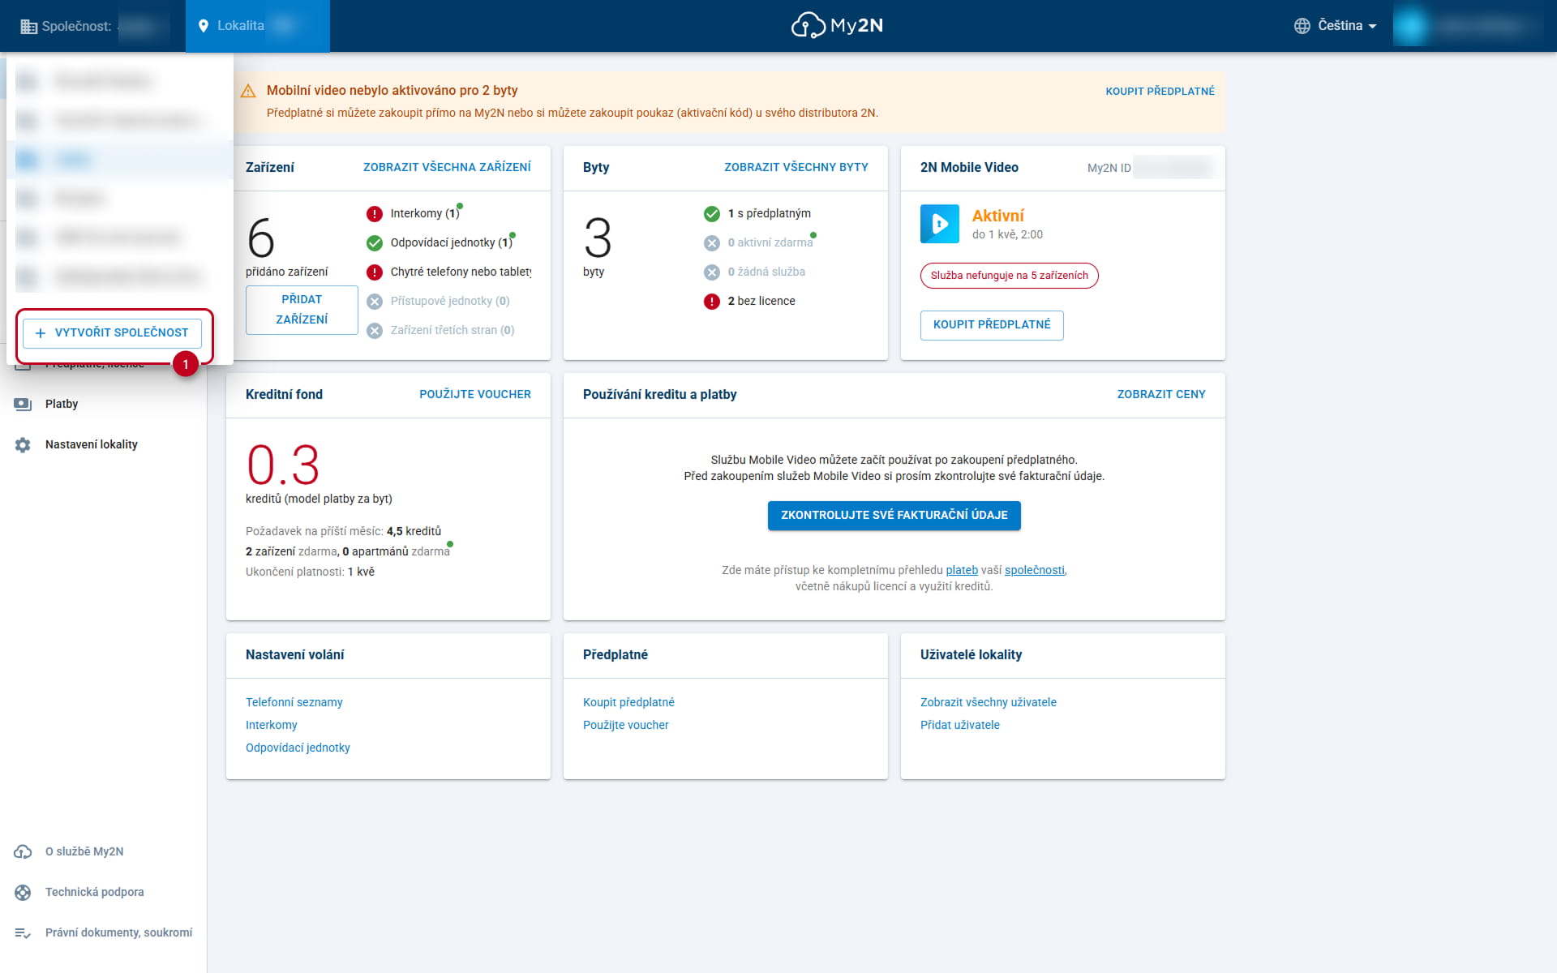Click the Společnost selector in header

coord(92,26)
